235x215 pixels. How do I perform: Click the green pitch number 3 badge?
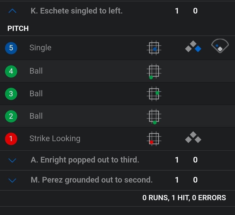coord(11,94)
